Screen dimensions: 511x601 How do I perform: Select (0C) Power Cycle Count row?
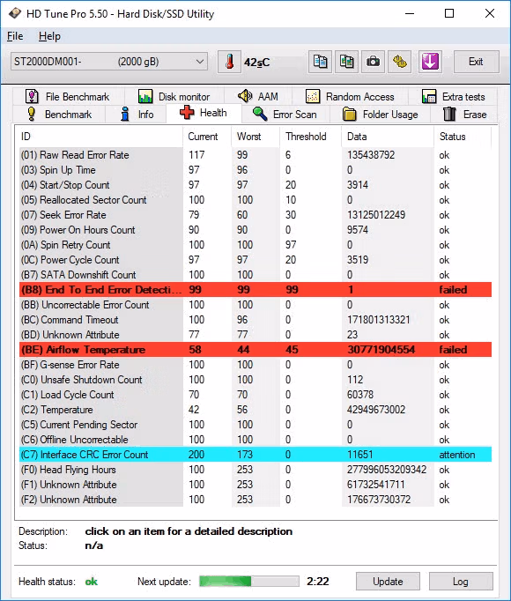[x=255, y=259]
